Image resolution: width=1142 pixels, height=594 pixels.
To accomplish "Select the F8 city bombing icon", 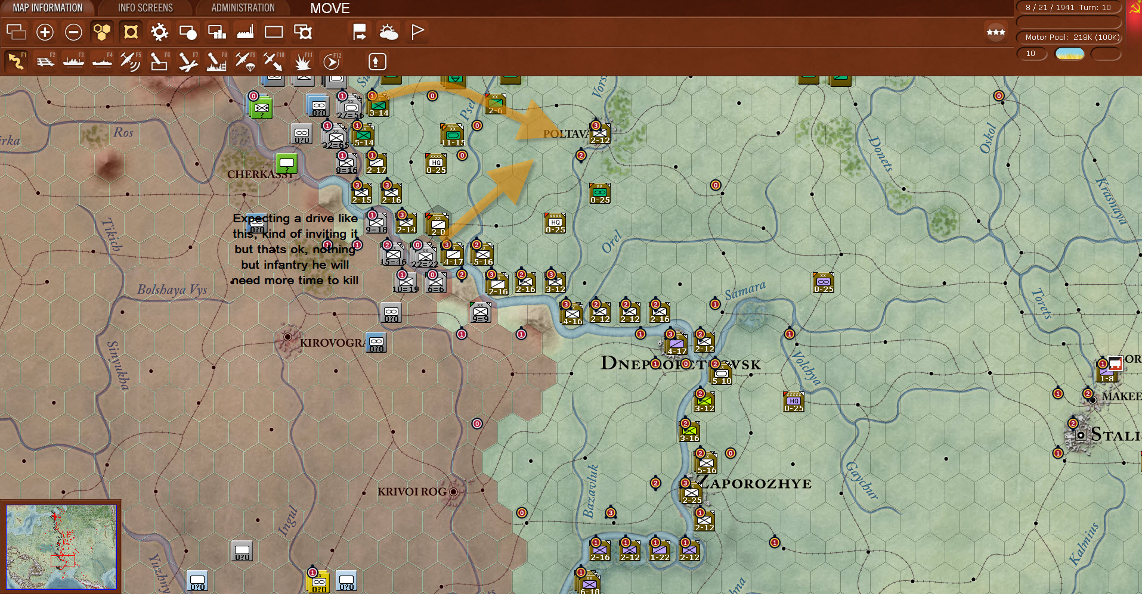I will click(216, 61).
